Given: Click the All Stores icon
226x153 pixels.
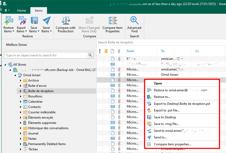Looking at the screenshot, I should (10, 64).
